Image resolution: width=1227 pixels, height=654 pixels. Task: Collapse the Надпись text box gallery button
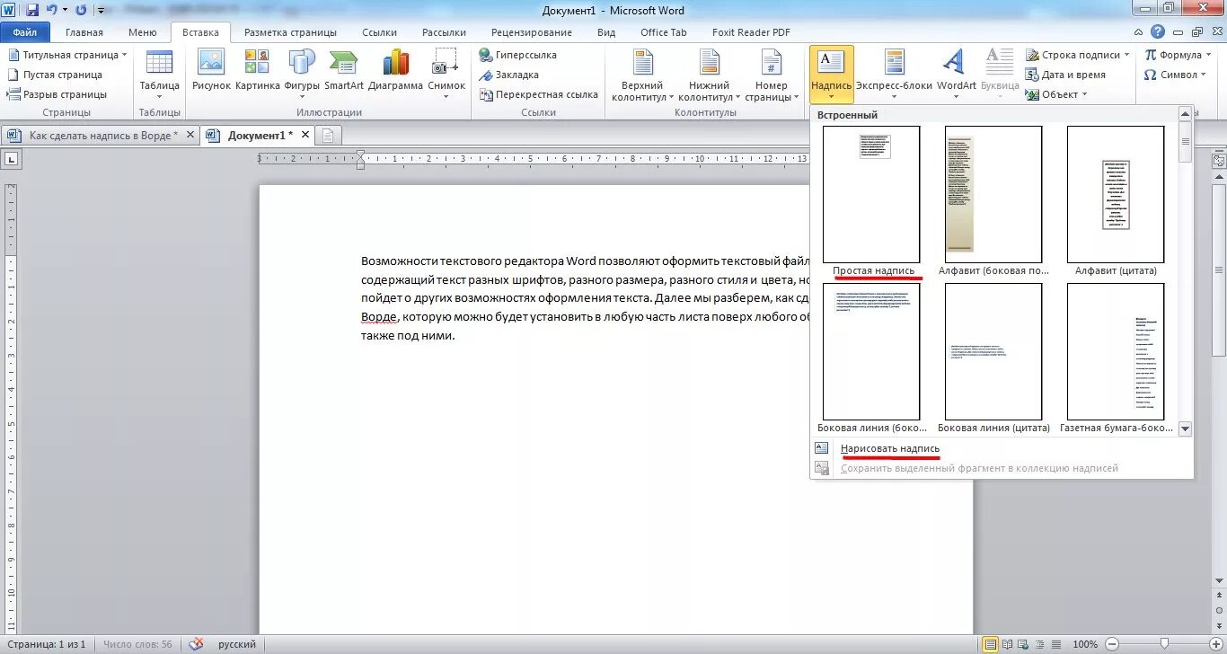click(x=831, y=74)
